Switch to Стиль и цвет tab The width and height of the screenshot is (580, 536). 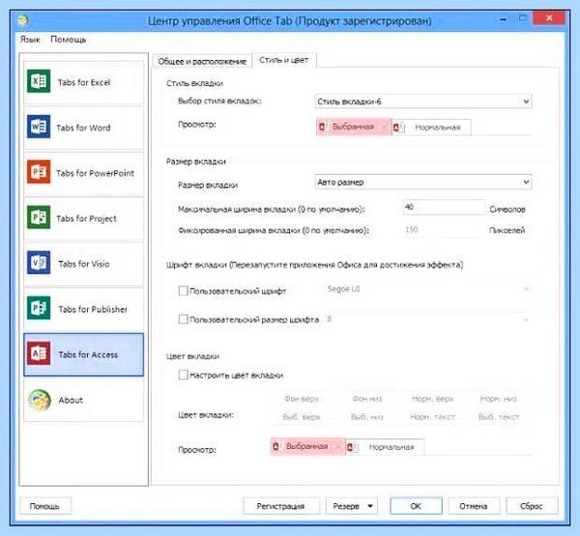point(283,60)
